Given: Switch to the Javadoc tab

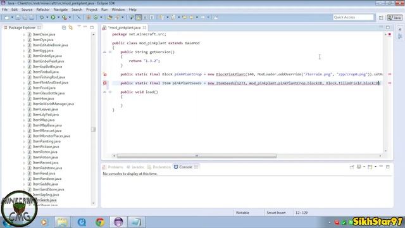Looking at the screenshot, I should click(x=135, y=167).
